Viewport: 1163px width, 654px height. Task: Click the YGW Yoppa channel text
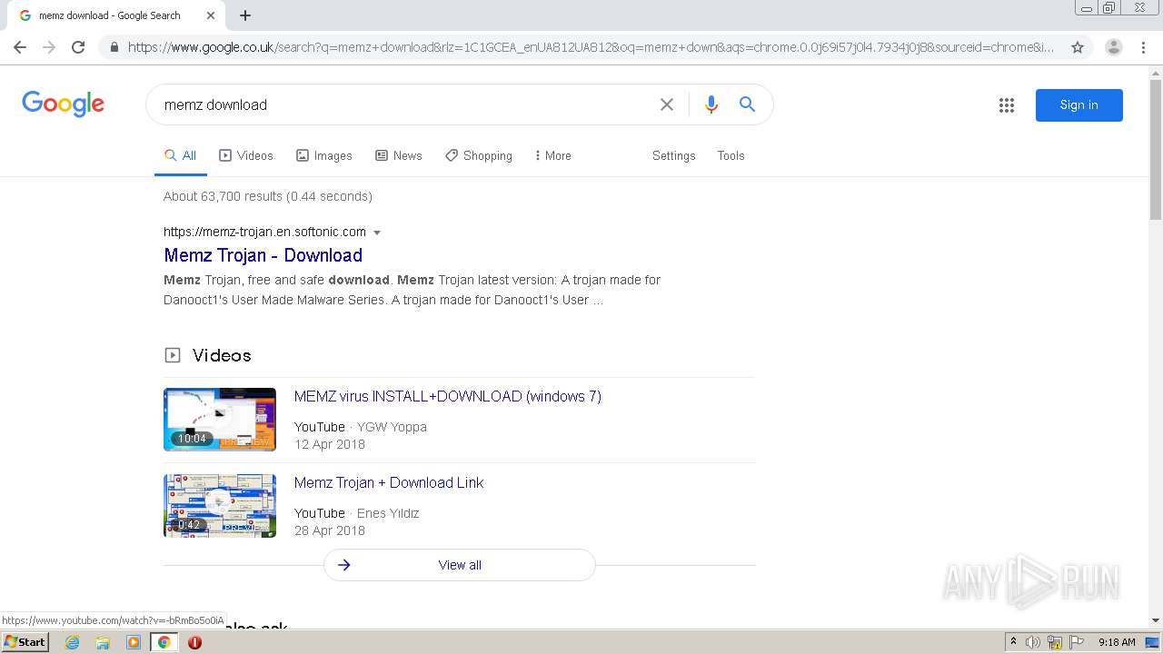pos(392,427)
